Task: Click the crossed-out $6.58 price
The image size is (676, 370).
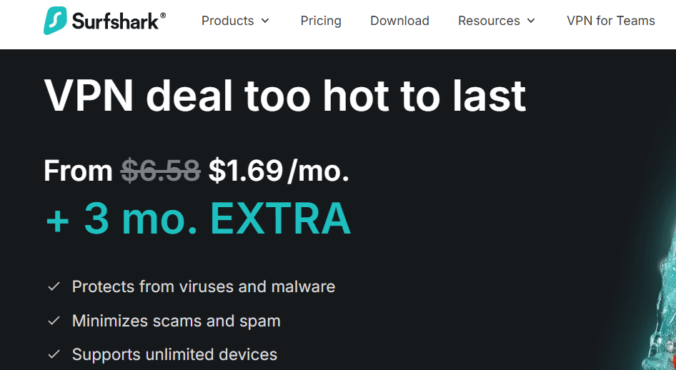Action: coord(160,171)
